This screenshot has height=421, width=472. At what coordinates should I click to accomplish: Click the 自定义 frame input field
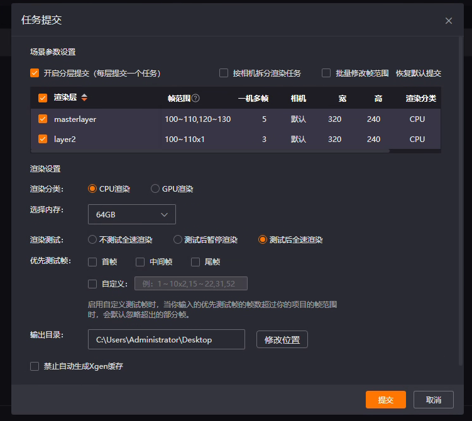[x=190, y=283]
